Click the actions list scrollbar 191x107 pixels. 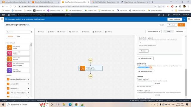(31, 45)
